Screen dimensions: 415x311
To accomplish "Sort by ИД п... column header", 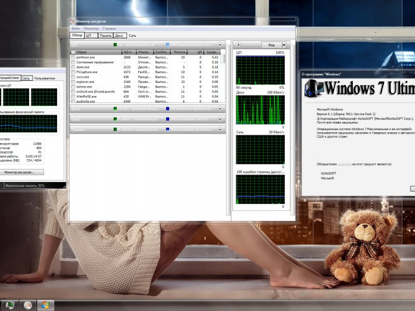I will coord(129,52).
